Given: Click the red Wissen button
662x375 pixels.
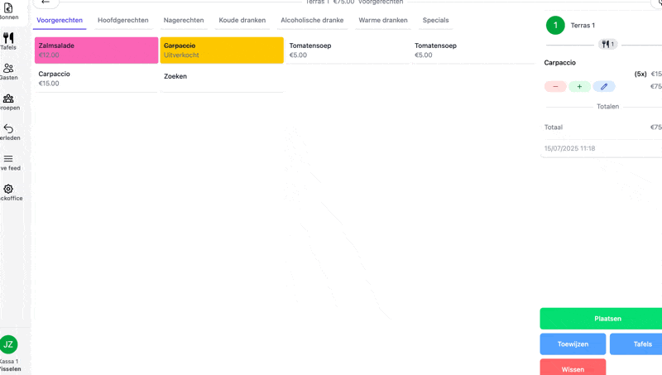Looking at the screenshot, I should (573, 368).
